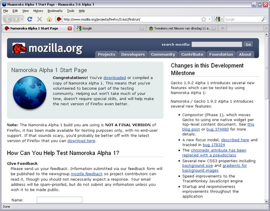This screenshot has width=270, height=211.
Task: Click the Name input field
Action: point(60,200)
